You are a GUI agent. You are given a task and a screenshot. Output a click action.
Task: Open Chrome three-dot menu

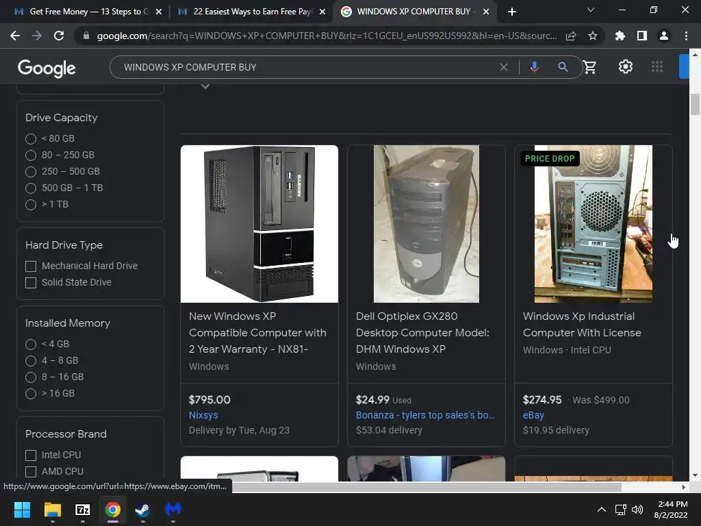coord(686,36)
